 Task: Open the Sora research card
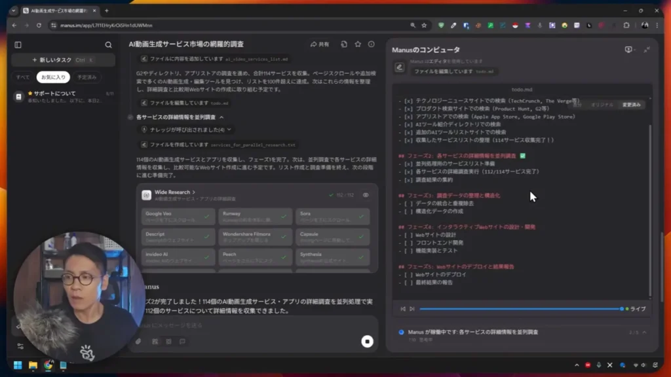click(x=332, y=216)
